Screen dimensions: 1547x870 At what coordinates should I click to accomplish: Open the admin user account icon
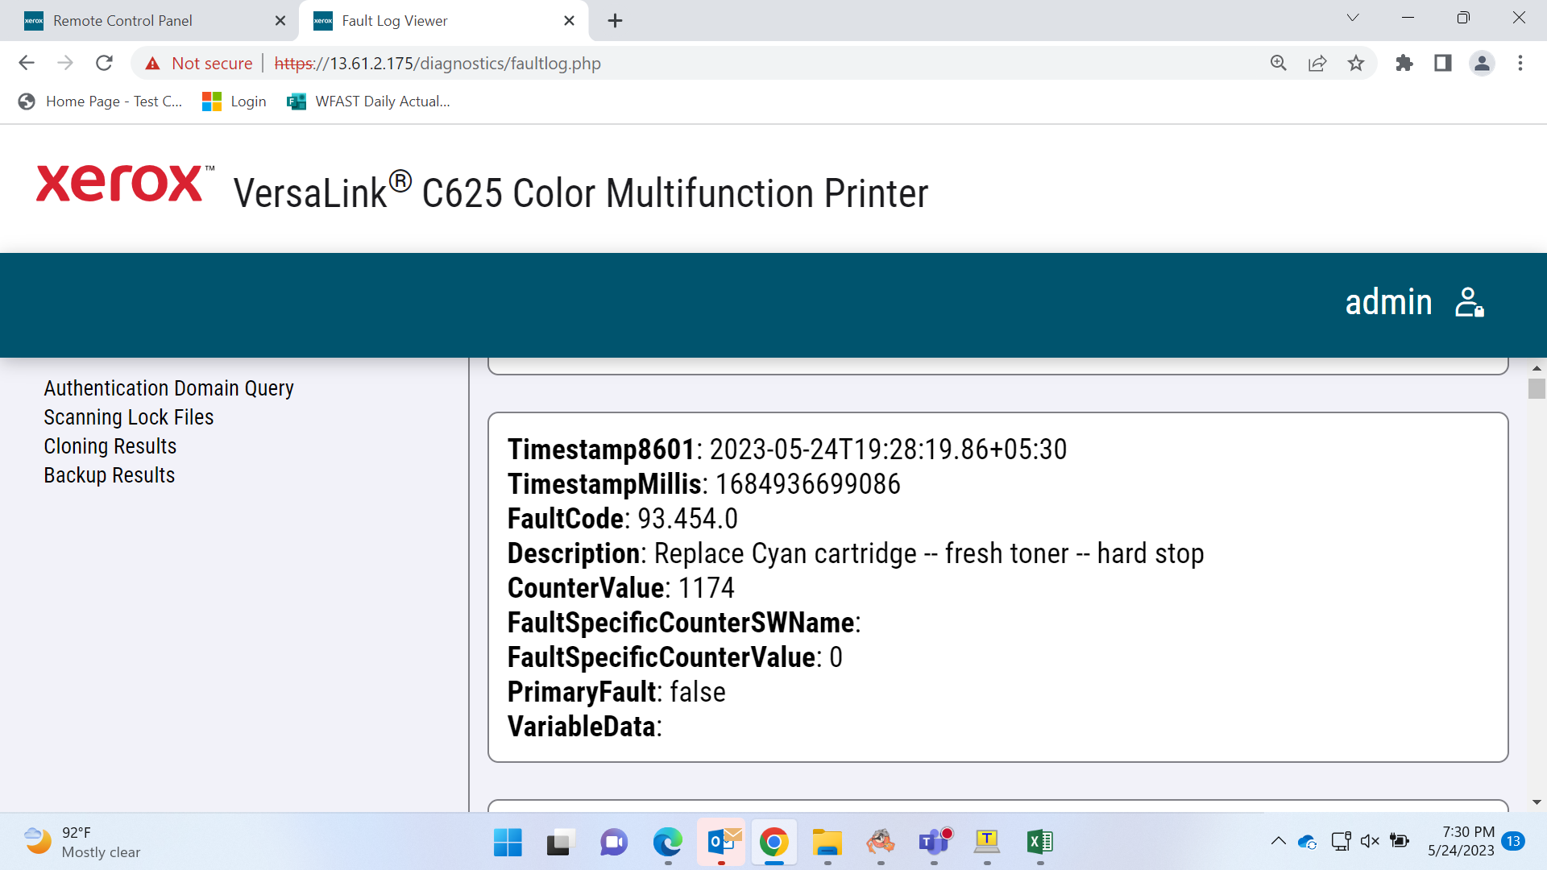(x=1470, y=303)
